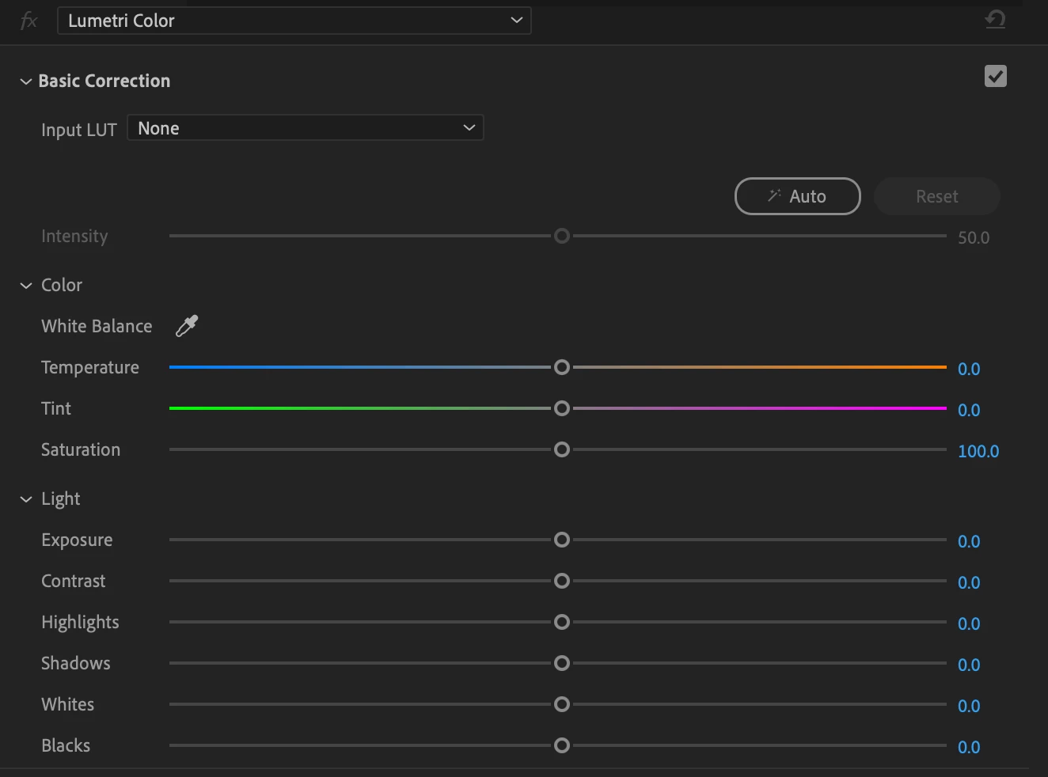Click the Highlights value 0.0
This screenshot has width=1048, height=777.
pyautogui.click(x=969, y=623)
